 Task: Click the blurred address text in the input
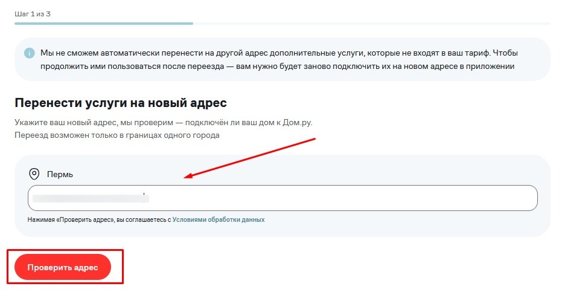point(89,198)
